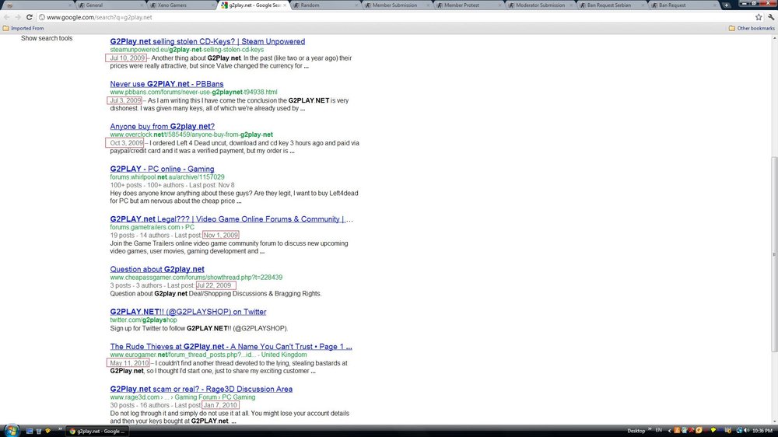Click the 10:36 PM clock
This screenshot has height=437, width=778.
pyautogui.click(x=762, y=431)
